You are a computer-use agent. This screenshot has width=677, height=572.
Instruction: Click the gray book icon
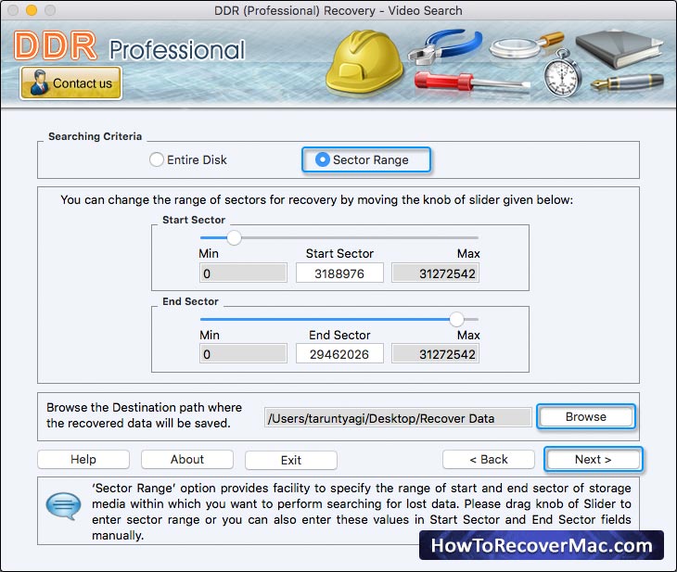click(620, 48)
